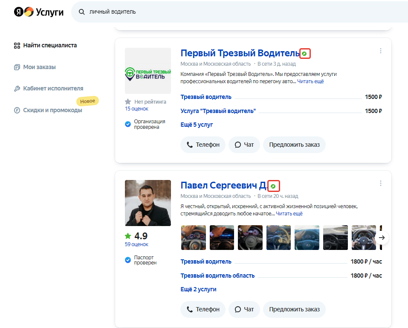Viewport: 408px width, 328px height.
Task: Click 'Чат' button in first card
Action: point(244,145)
